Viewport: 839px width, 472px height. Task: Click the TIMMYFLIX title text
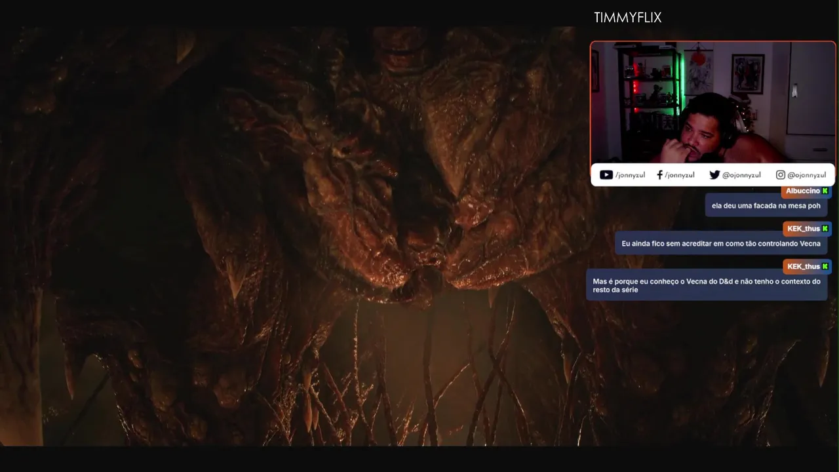point(628,18)
